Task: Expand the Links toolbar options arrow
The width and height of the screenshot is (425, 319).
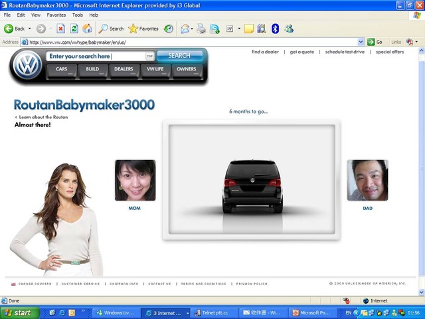Action: coord(416,42)
